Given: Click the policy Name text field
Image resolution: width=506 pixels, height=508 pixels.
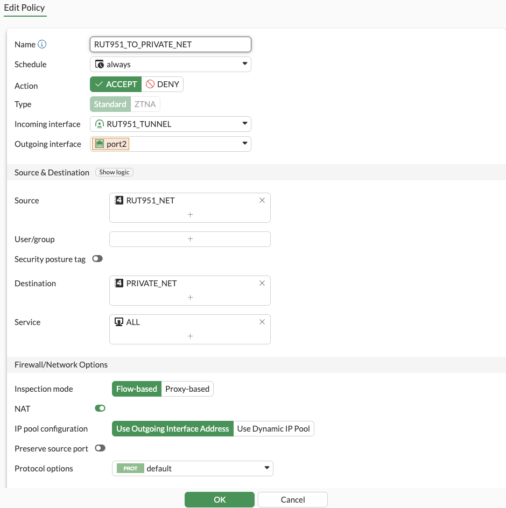Looking at the screenshot, I should click(x=170, y=45).
